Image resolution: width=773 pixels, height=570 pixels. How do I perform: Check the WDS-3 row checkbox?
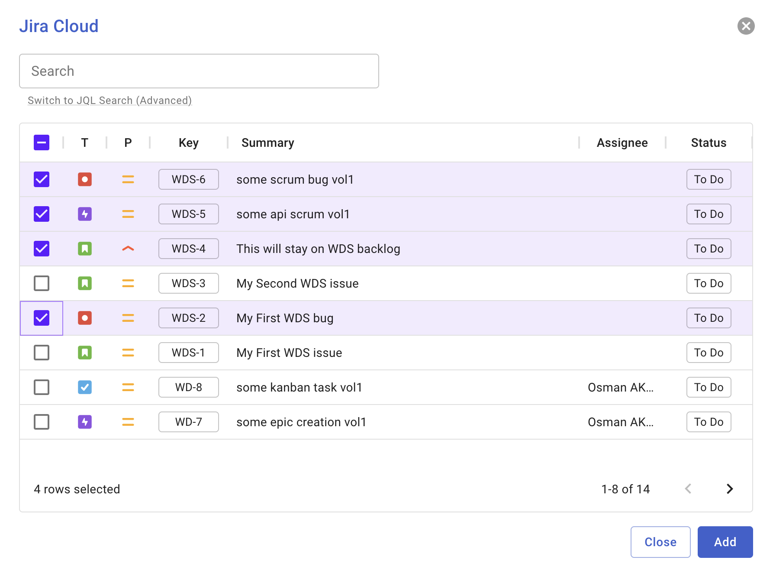[x=42, y=283]
